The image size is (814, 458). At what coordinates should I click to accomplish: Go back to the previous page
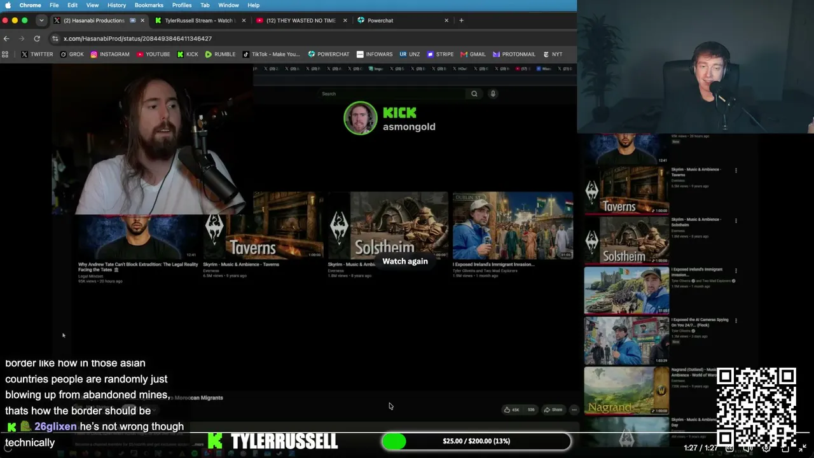click(x=6, y=38)
